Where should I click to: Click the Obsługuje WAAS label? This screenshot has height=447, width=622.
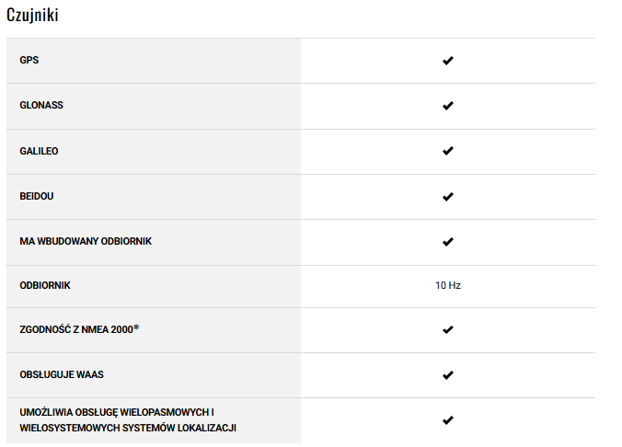(67, 375)
